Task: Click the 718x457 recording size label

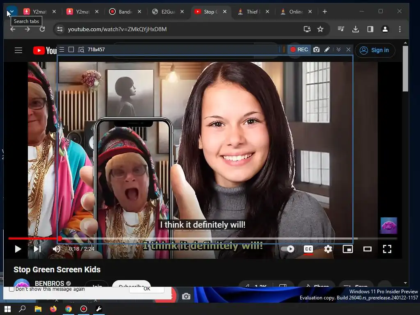Action: coord(96,50)
